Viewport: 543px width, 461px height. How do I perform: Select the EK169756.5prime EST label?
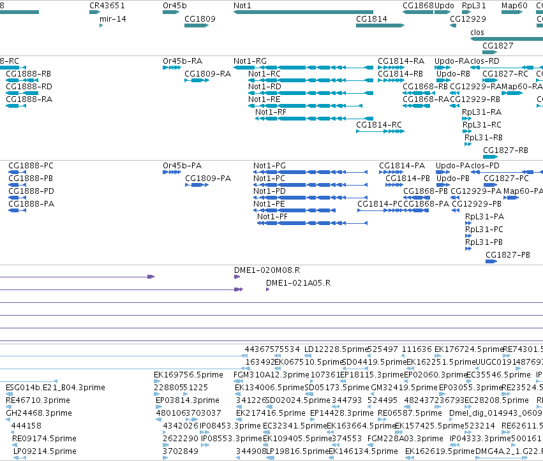click(x=188, y=374)
